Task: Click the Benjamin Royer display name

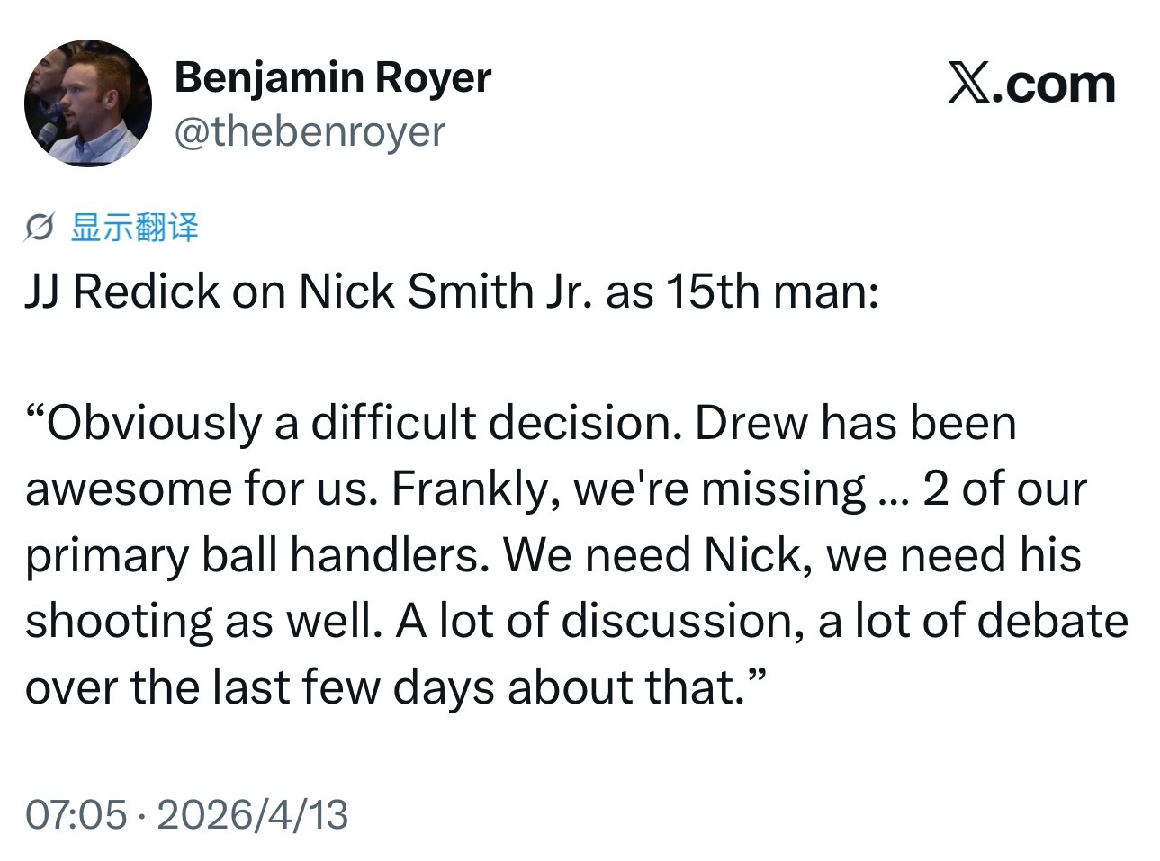Action: coord(333,77)
